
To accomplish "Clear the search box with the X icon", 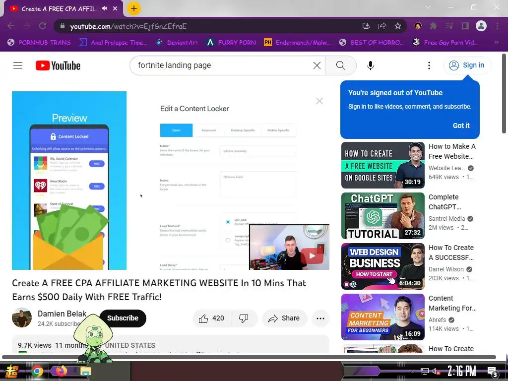I will pos(317,65).
